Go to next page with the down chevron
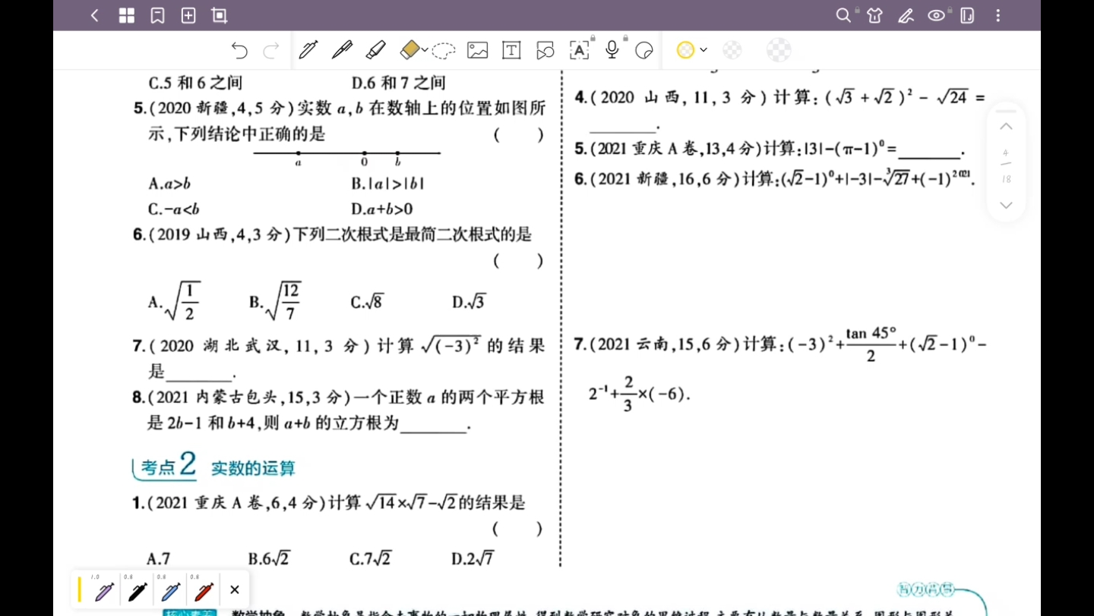The width and height of the screenshot is (1094, 616). [x=1005, y=205]
